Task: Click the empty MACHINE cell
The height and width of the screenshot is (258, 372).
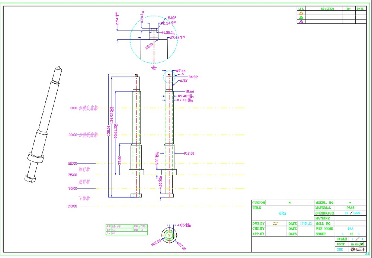Action: (350, 218)
